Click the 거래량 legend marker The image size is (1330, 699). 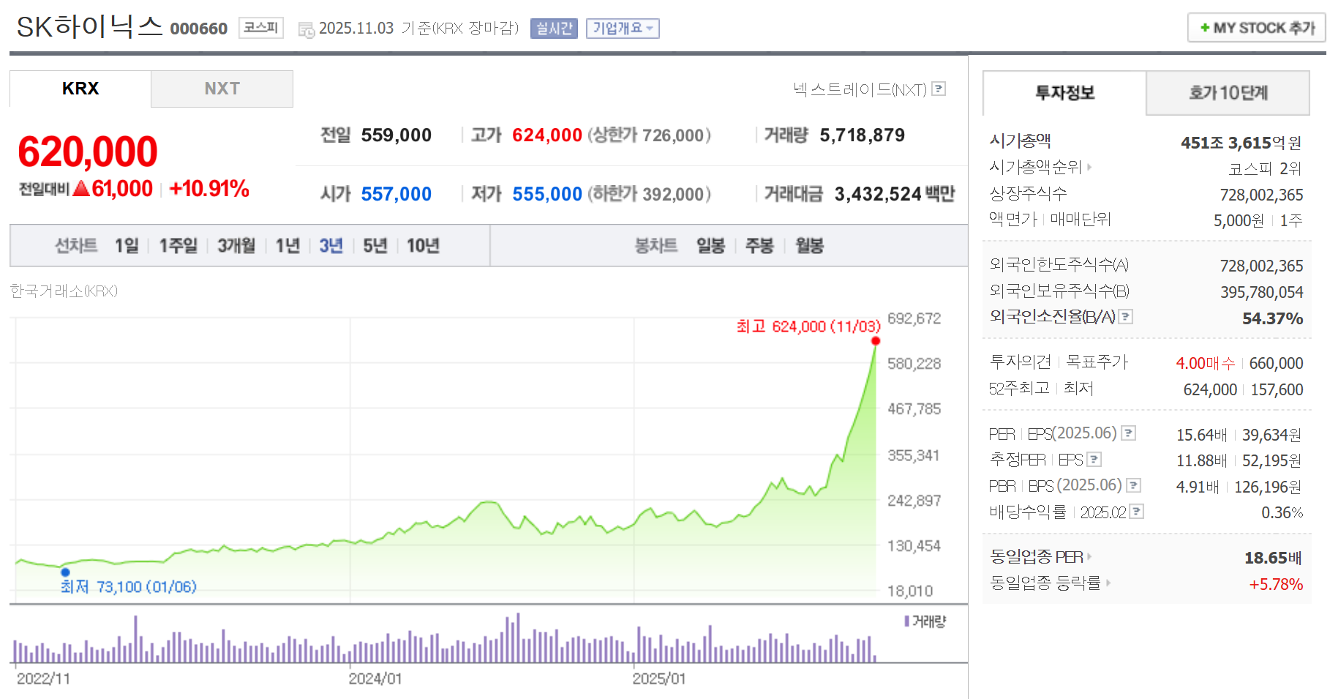point(907,621)
